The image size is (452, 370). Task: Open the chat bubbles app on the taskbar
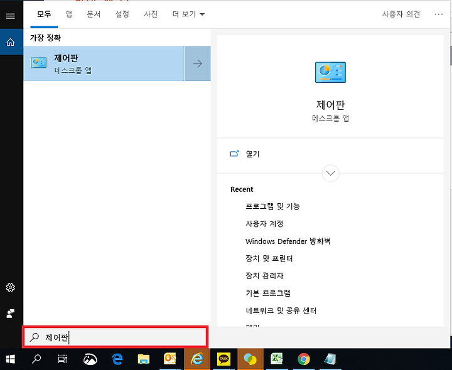250,359
